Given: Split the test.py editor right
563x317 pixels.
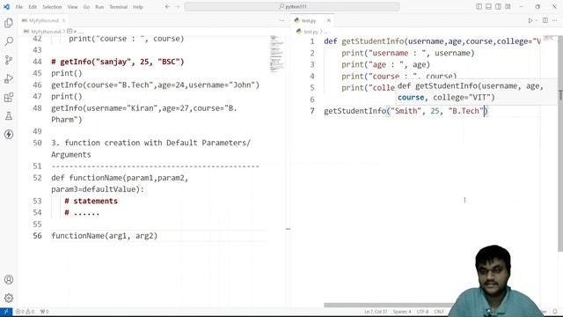Looking at the screenshot, I should [545, 20].
